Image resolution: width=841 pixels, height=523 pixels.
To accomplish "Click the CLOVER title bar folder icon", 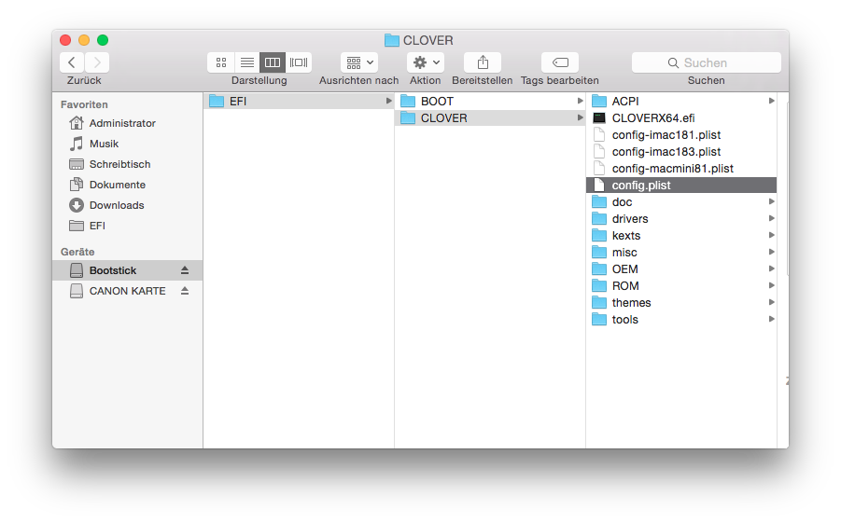I will [392, 40].
